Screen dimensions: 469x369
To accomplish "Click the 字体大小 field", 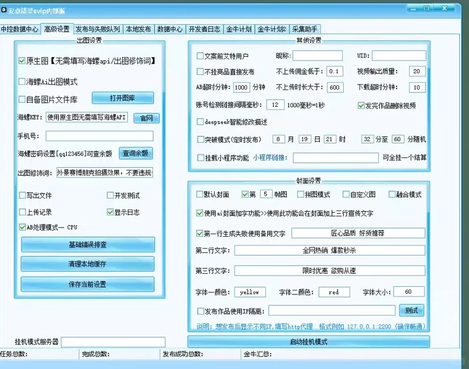I will (x=409, y=292).
